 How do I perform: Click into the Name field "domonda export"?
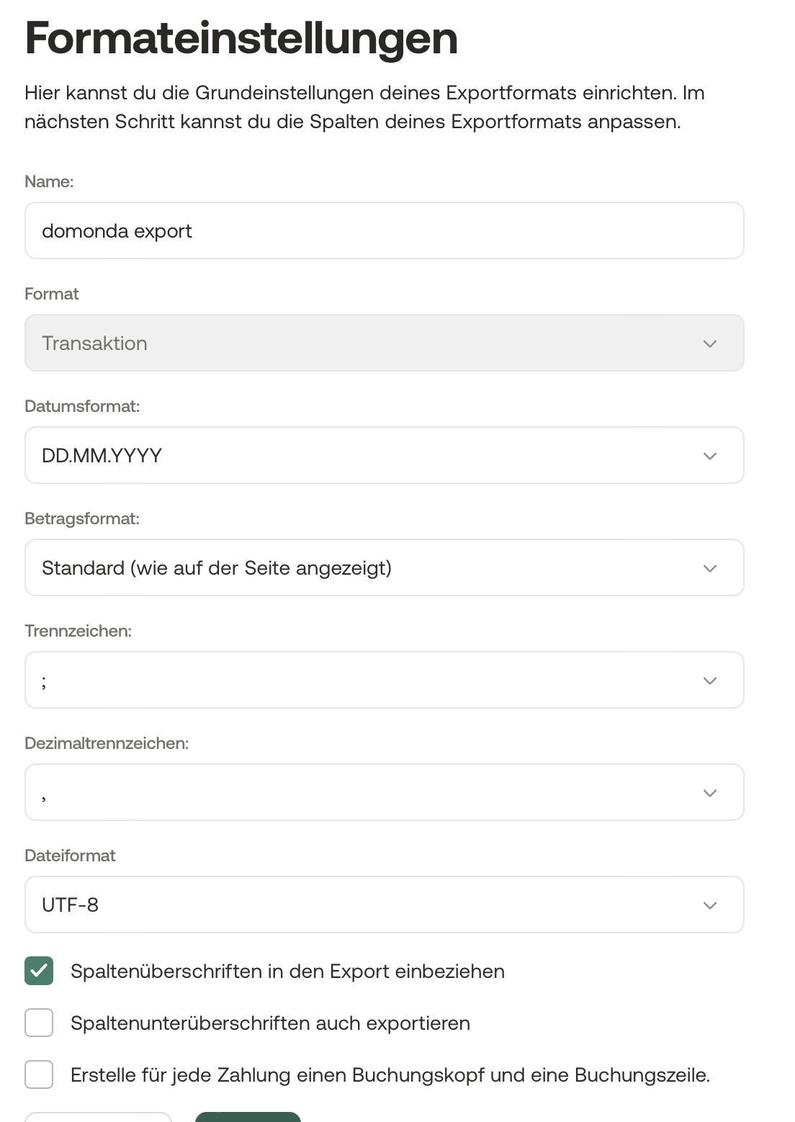pos(384,230)
